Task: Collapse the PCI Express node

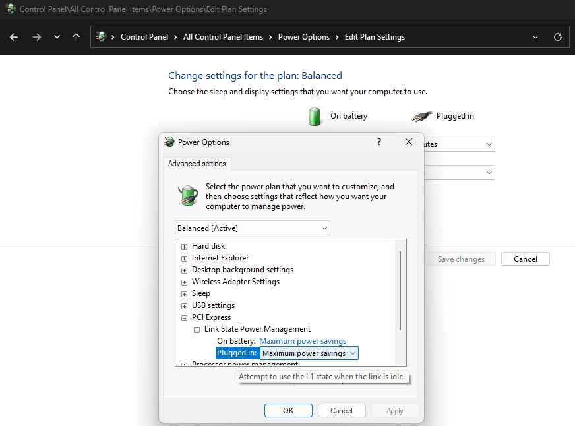Action: 185,318
